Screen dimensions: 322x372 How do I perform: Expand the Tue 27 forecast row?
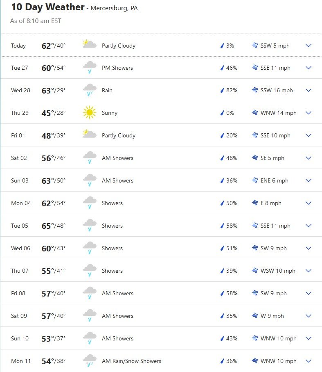tap(308, 68)
